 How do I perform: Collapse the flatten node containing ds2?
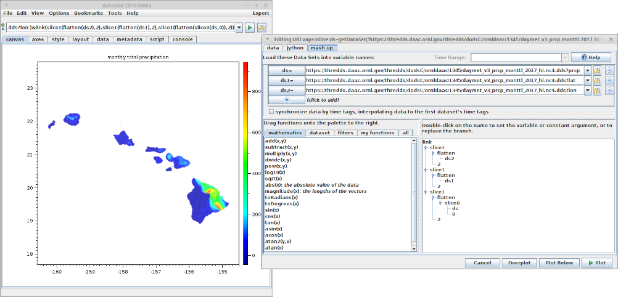[433, 153]
